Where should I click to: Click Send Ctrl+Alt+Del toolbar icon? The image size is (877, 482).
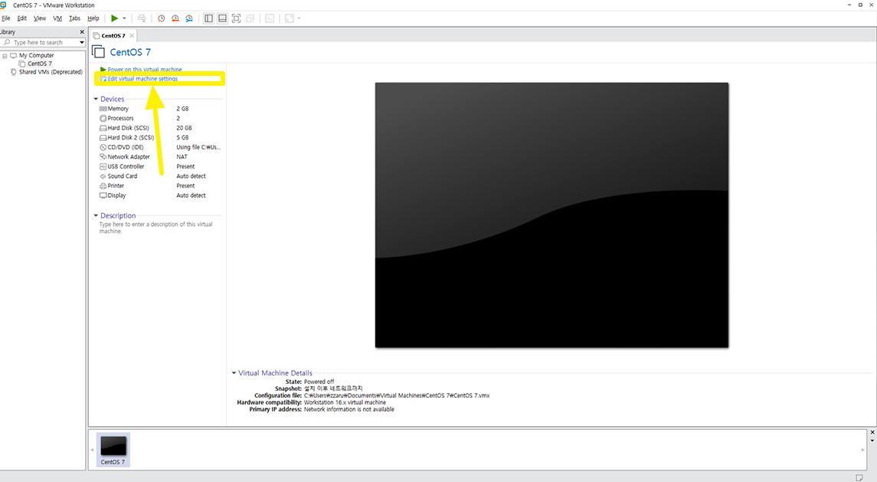click(x=142, y=18)
